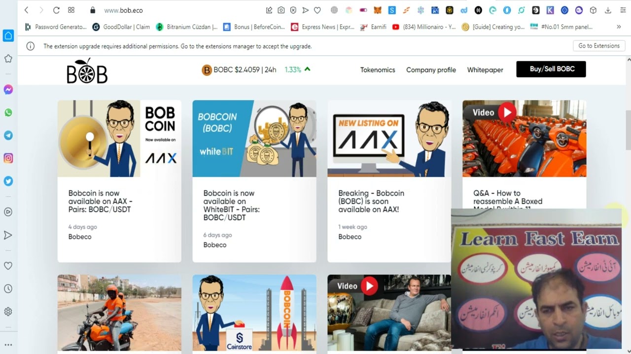Open the sidebar player icon
The width and height of the screenshot is (631, 354).
8,212
